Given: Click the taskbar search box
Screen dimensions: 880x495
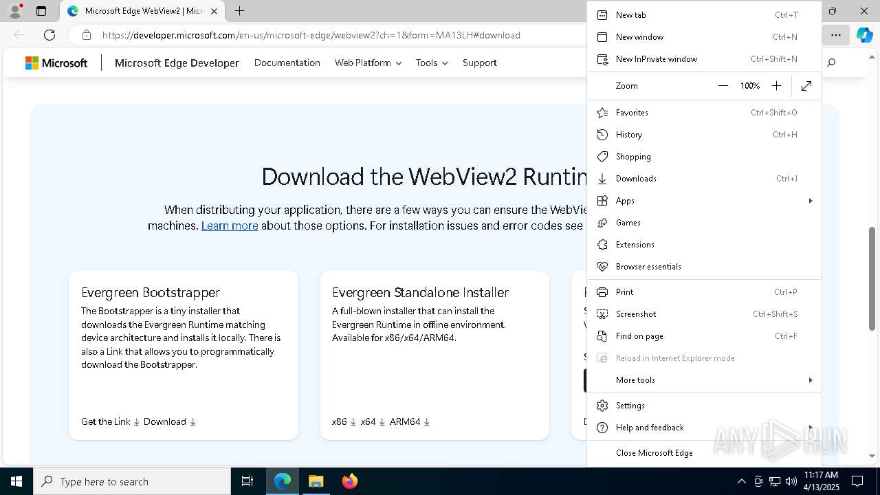Looking at the screenshot, I should [132, 481].
